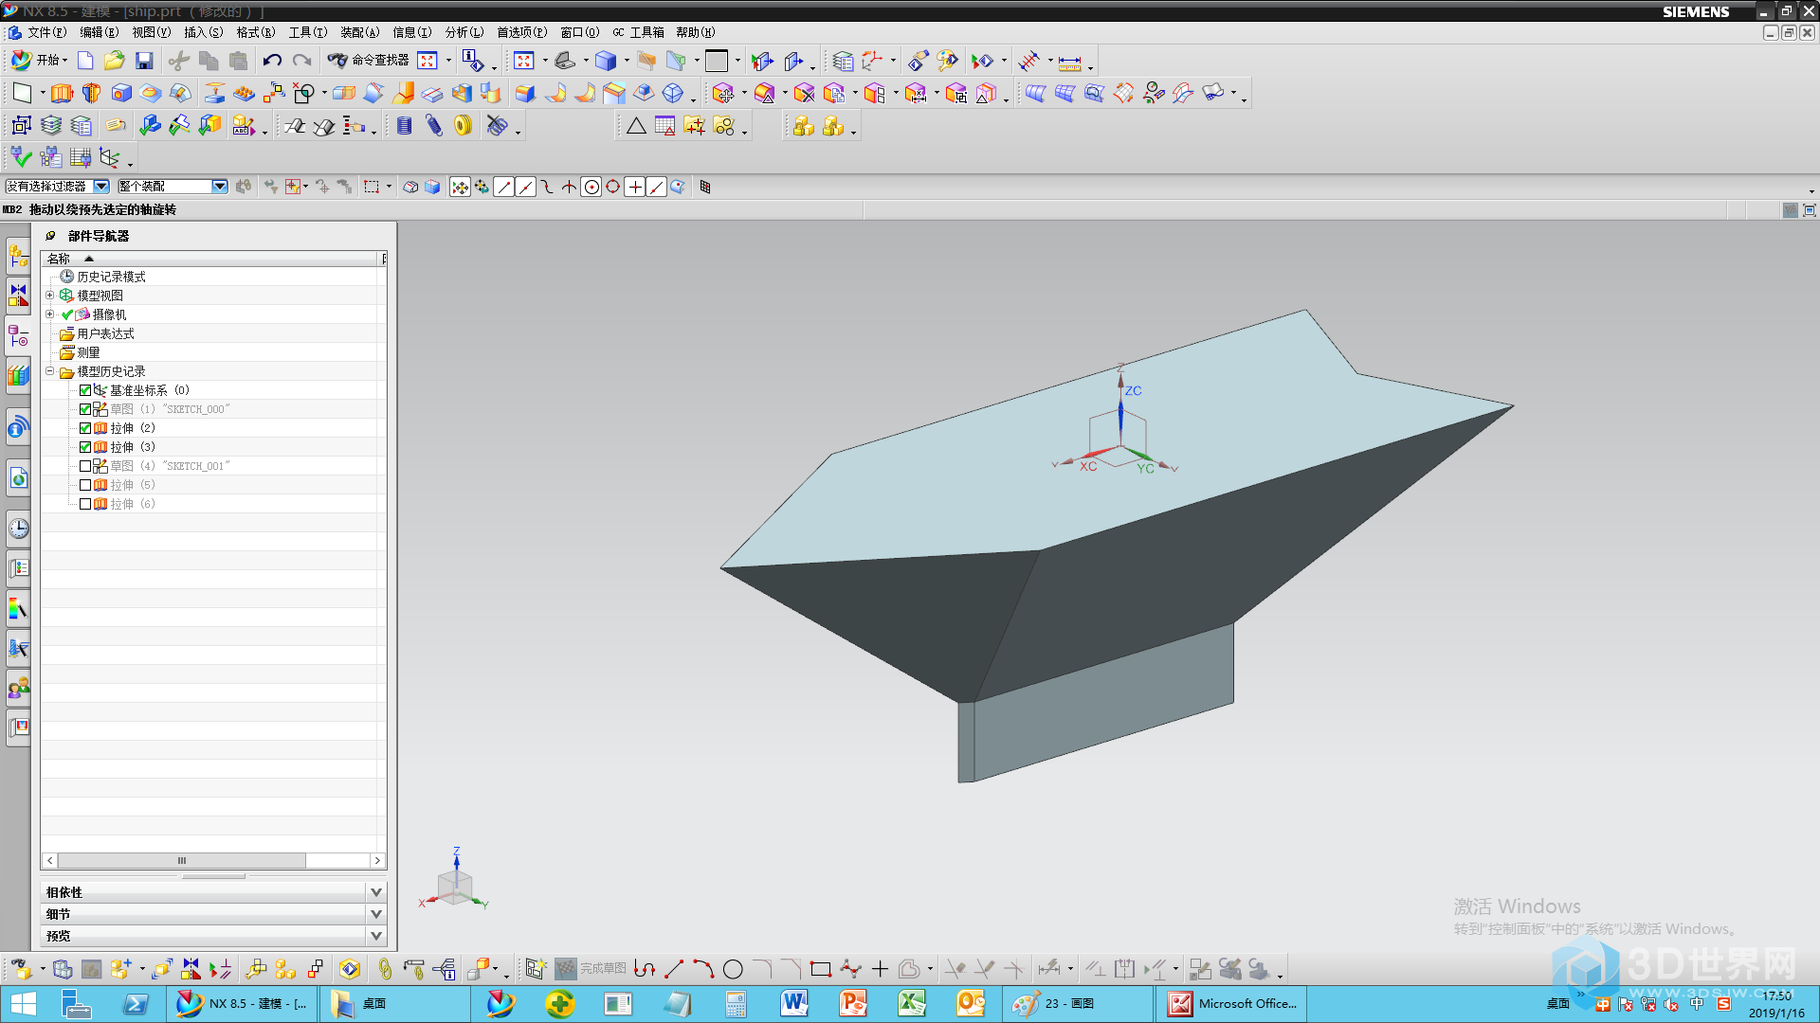Select the Hole feature icon

[x=121, y=93]
